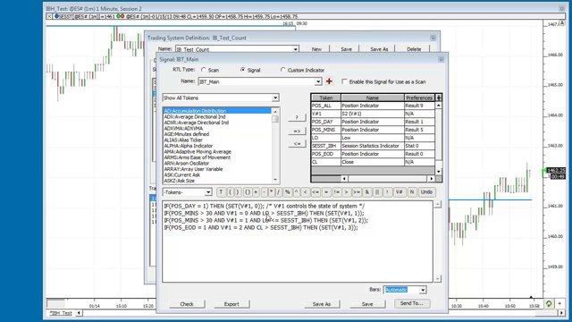Viewport: 572px width, 322px height.
Task: Select AMA:Adaptive Moving Average in list
Action: click(x=217, y=151)
